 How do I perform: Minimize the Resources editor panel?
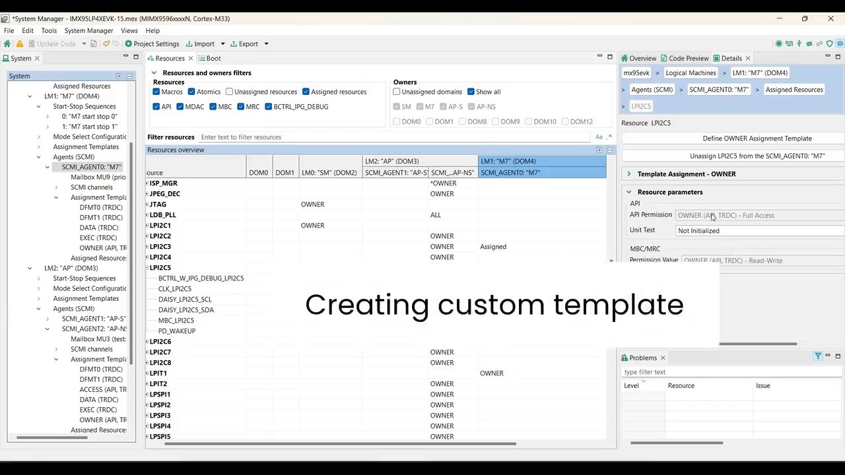(x=600, y=57)
